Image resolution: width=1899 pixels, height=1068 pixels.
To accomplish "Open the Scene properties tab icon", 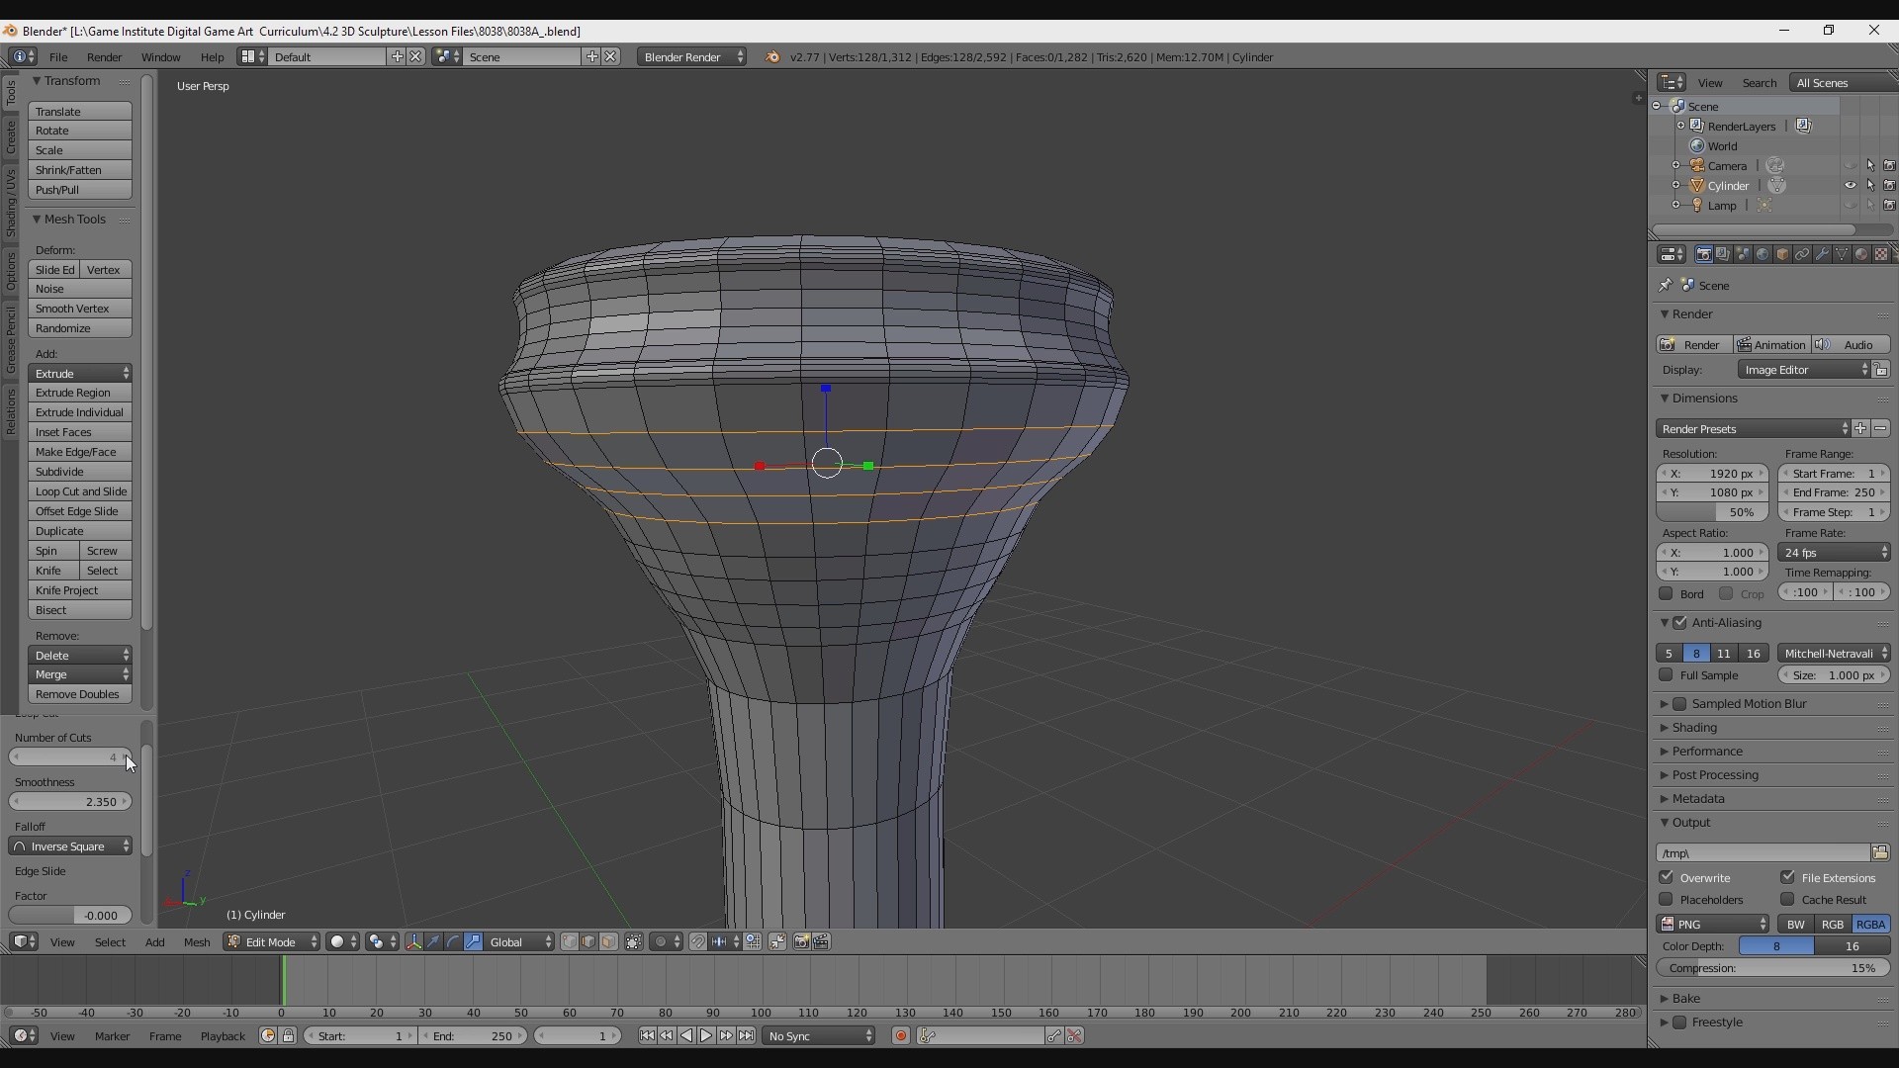I will (x=1743, y=254).
